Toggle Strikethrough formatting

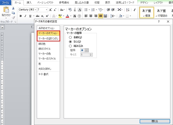pos(37,16)
